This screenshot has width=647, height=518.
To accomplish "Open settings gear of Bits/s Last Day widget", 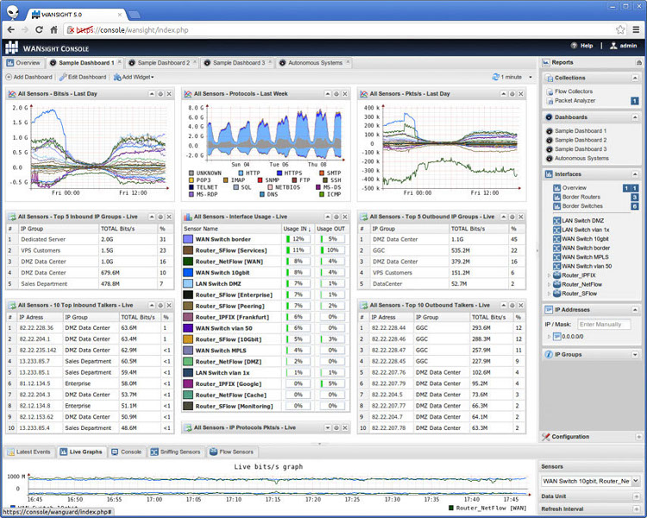I will [160, 94].
